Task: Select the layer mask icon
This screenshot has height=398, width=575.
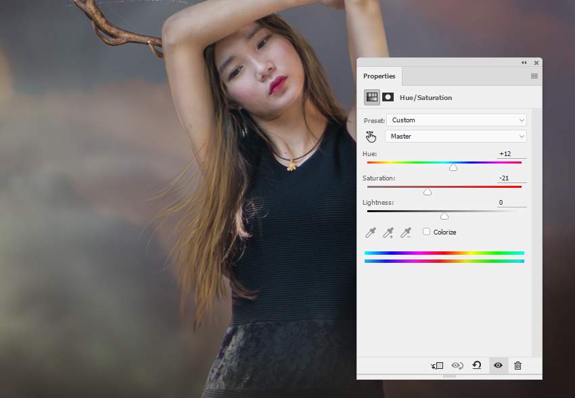Action: point(388,97)
